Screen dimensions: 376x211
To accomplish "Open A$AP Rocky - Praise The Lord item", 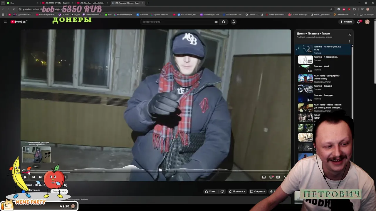I will (323, 108).
